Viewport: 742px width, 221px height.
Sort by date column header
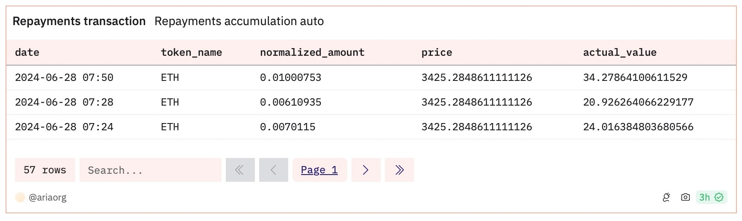tap(27, 52)
